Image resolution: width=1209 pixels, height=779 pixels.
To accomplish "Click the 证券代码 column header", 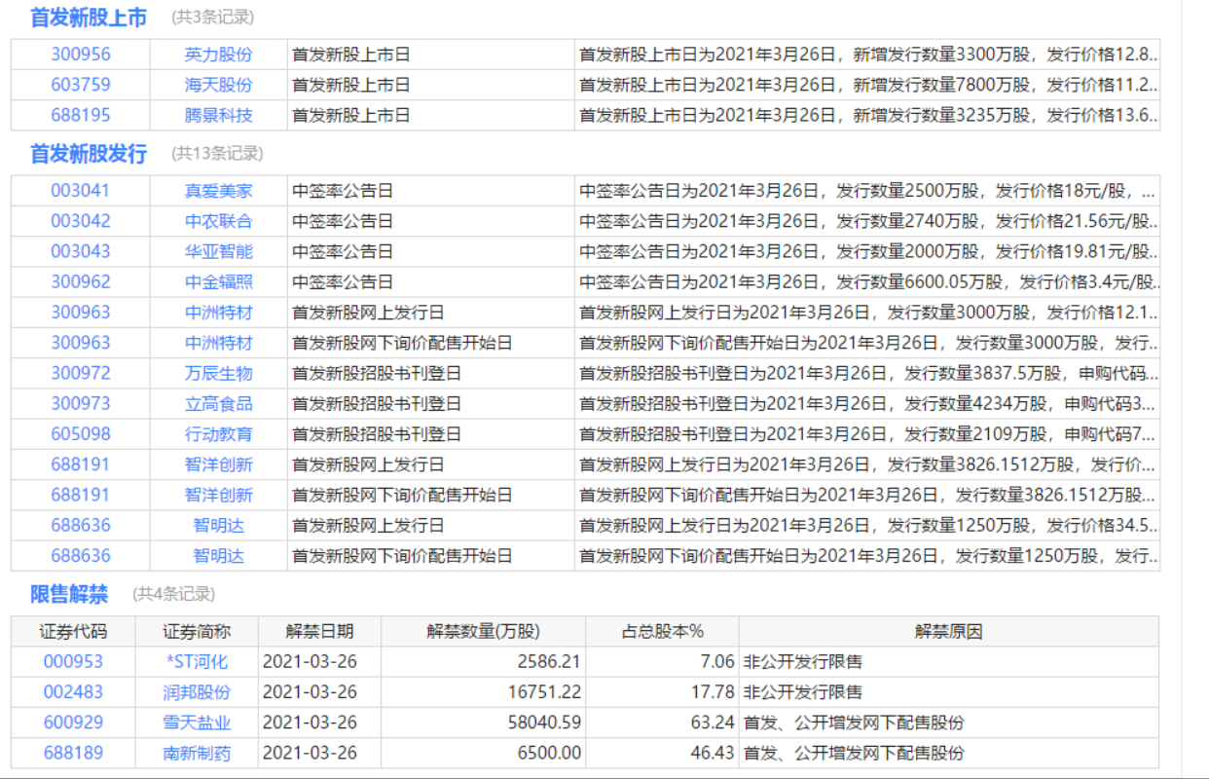I will (x=73, y=631).
